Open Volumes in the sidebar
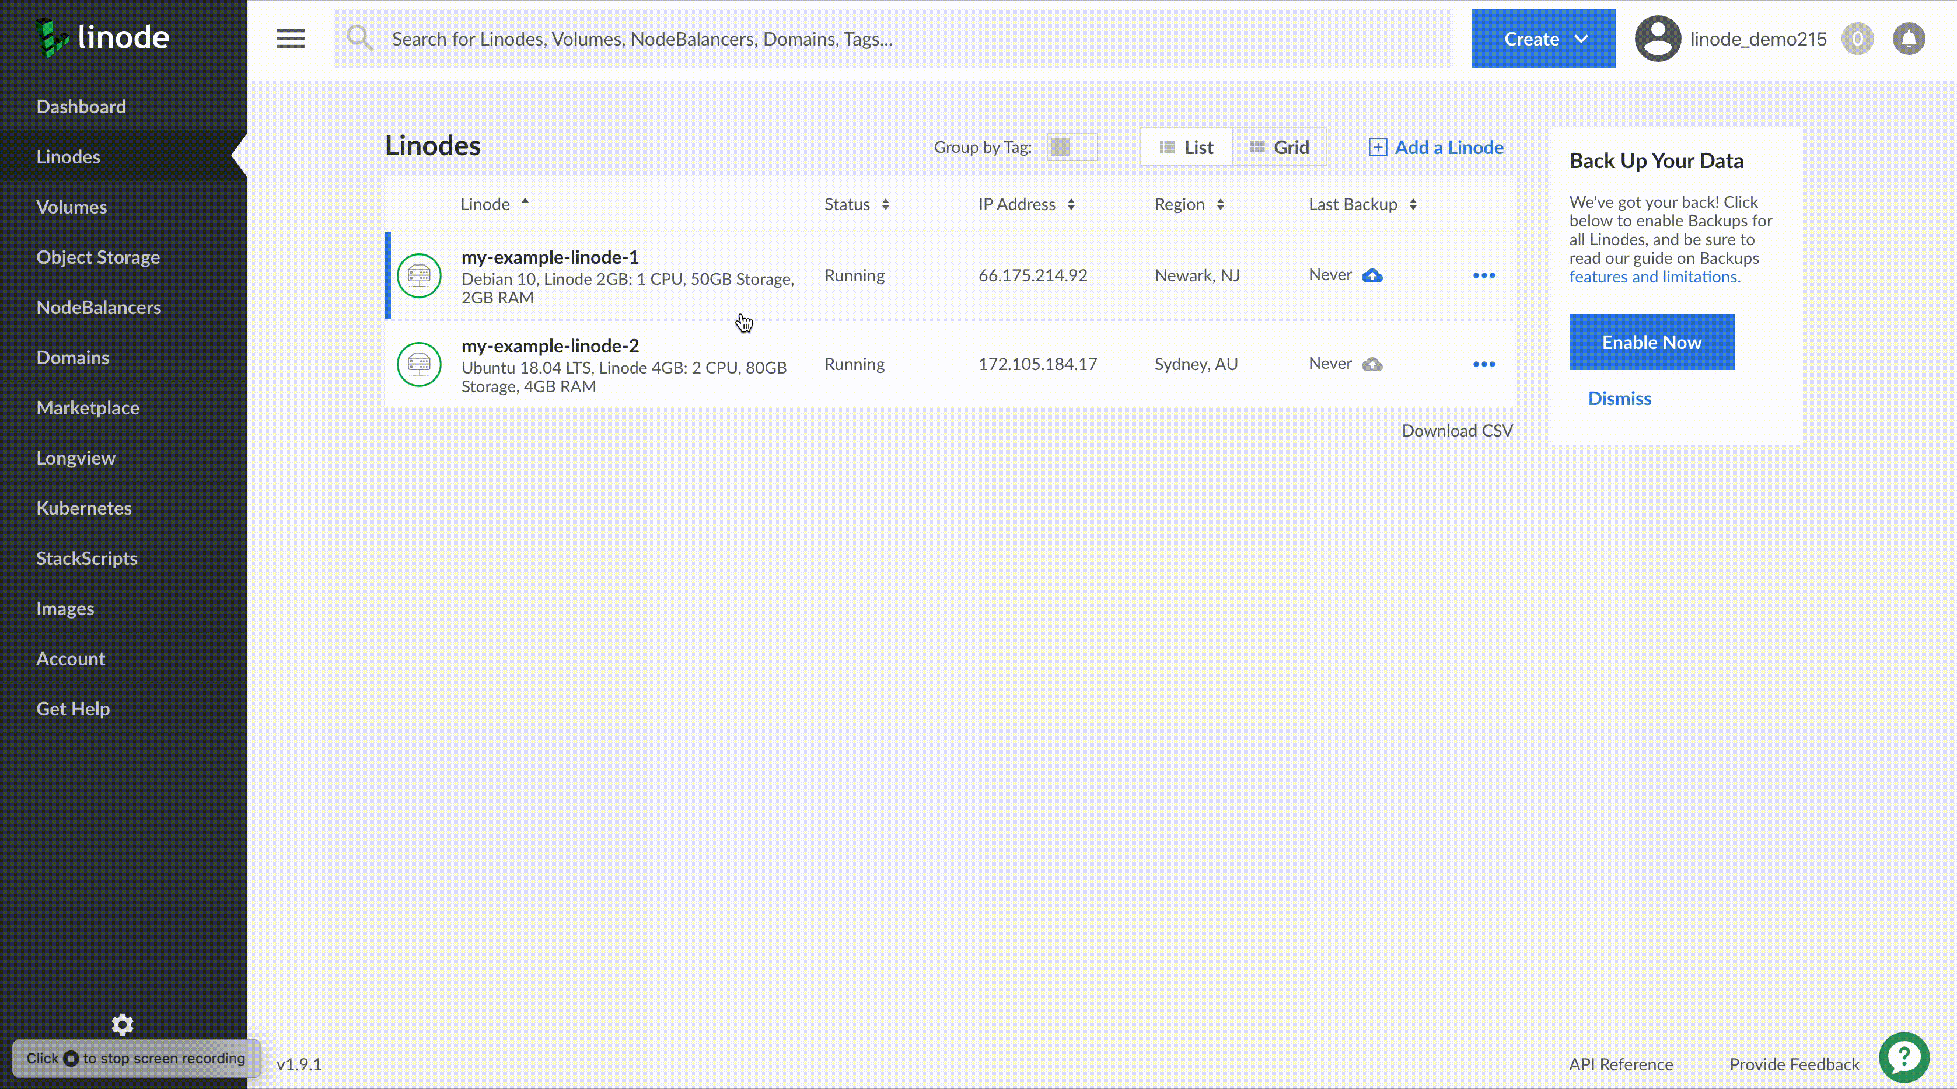This screenshot has width=1957, height=1089. pos(71,207)
